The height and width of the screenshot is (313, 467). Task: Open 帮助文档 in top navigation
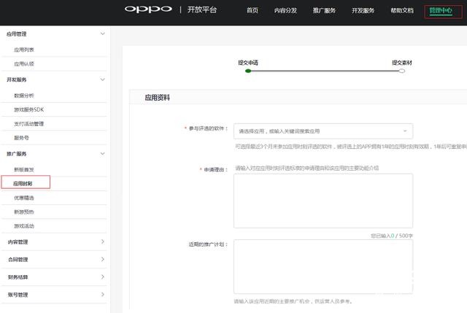401,11
